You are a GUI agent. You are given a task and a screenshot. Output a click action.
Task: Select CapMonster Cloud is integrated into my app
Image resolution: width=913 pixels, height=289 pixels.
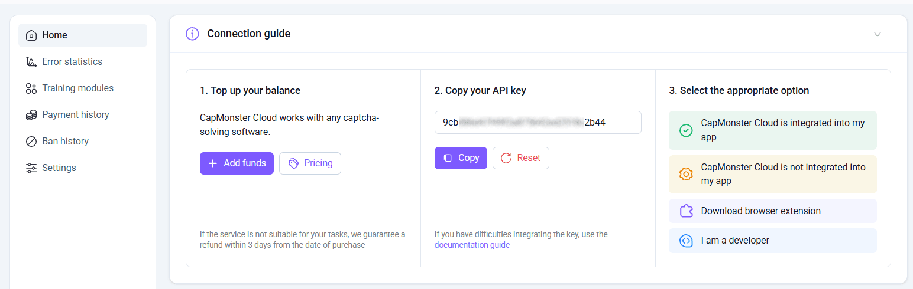(773, 130)
